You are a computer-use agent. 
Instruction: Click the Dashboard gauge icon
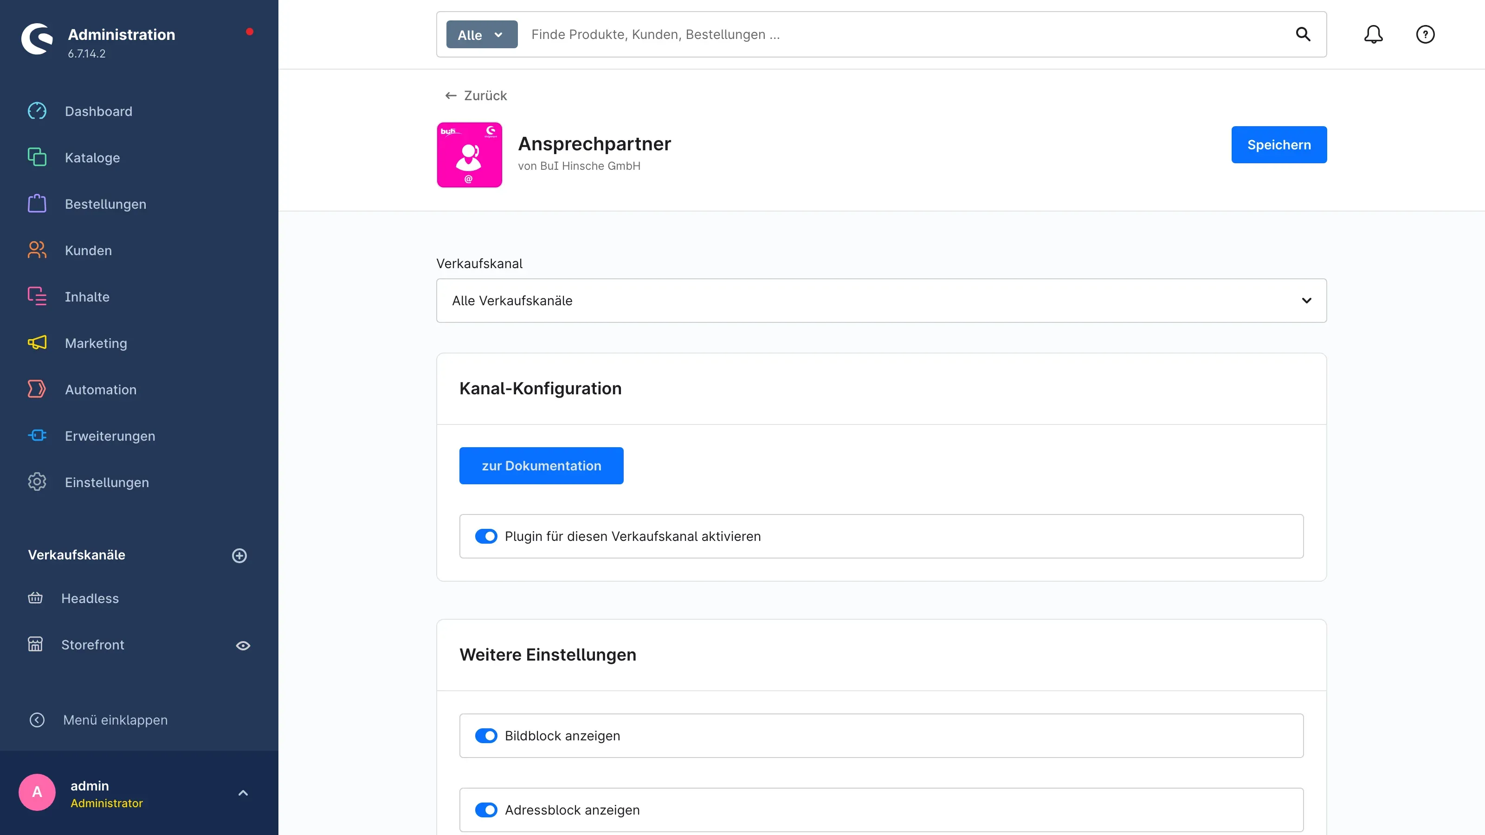pos(37,111)
